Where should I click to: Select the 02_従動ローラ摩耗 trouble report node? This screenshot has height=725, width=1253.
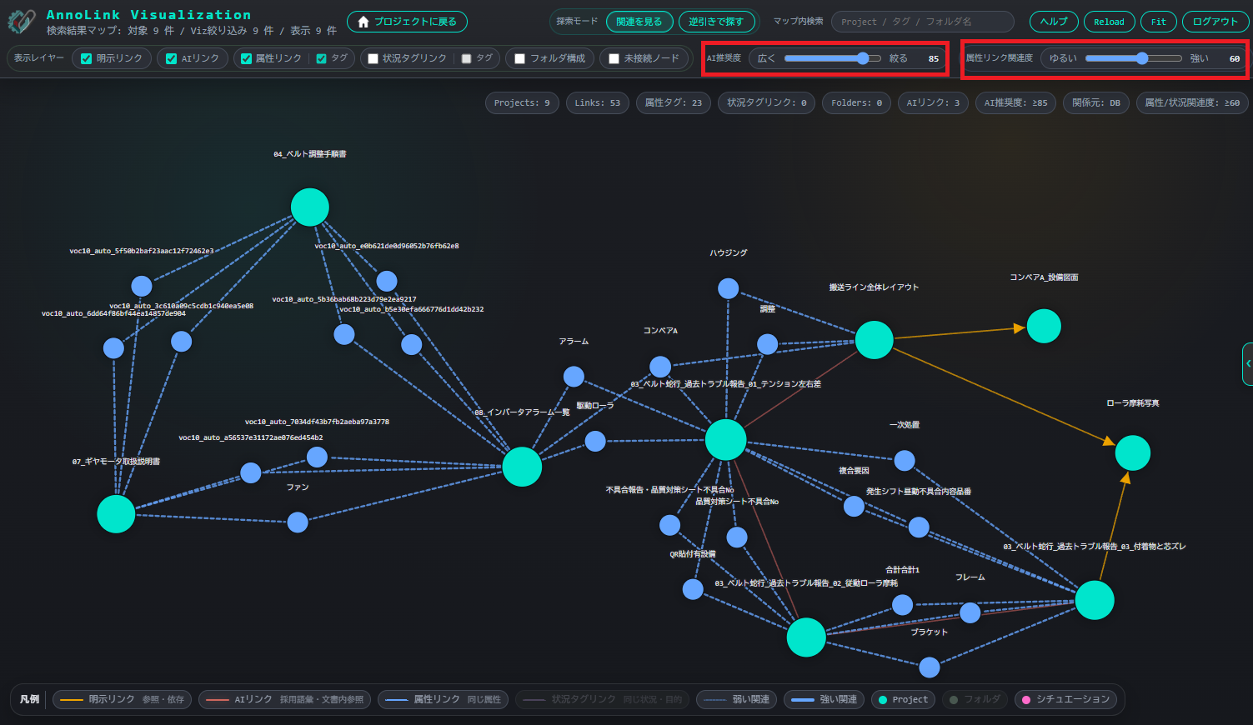[806, 637]
